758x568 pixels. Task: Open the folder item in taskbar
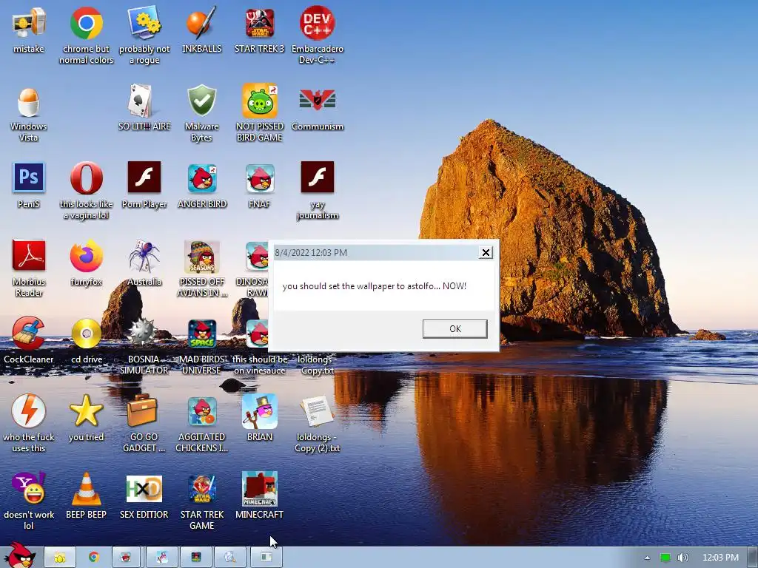pyautogui.click(x=59, y=558)
